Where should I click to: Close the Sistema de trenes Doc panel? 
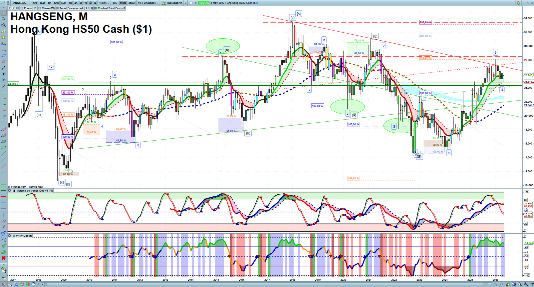coord(10,191)
